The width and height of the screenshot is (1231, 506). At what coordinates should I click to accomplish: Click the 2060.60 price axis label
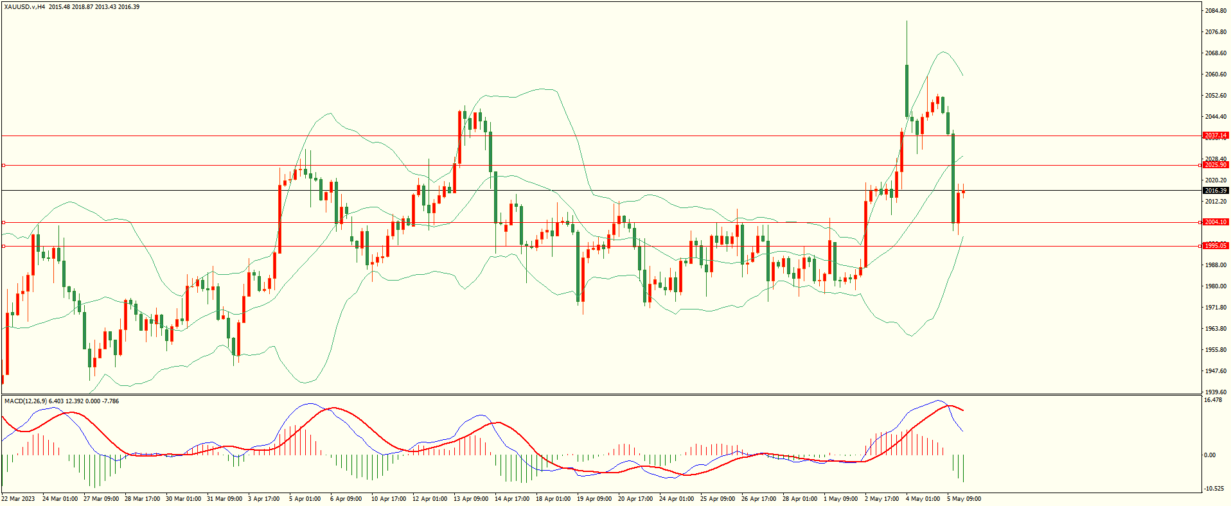tap(1216, 74)
